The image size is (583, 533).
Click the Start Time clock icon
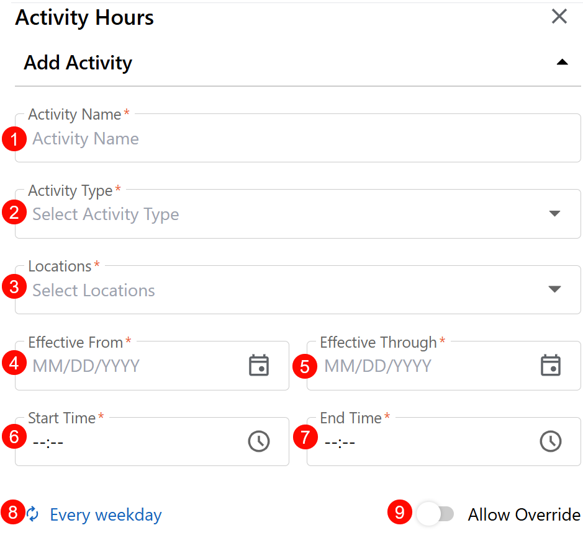point(258,441)
